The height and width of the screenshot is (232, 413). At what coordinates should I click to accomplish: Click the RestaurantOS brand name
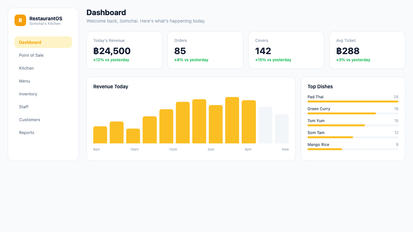pyautogui.click(x=46, y=19)
